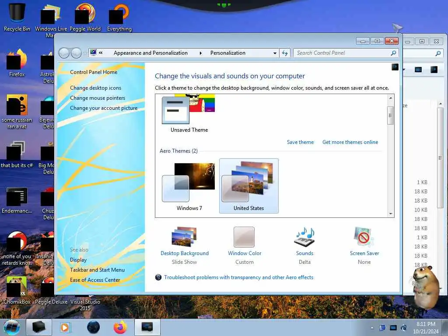
Task: Select the Unsaved Theme thumbnail
Action: tap(189, 114)
